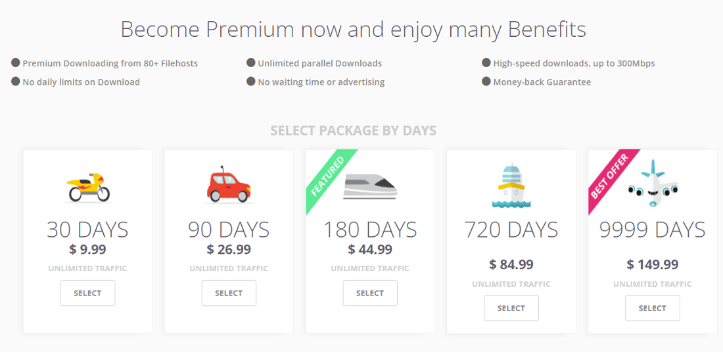This screenshot has height=352, width=723.
Task: Click the train icon on 180 days package
Action: [370, 187]
